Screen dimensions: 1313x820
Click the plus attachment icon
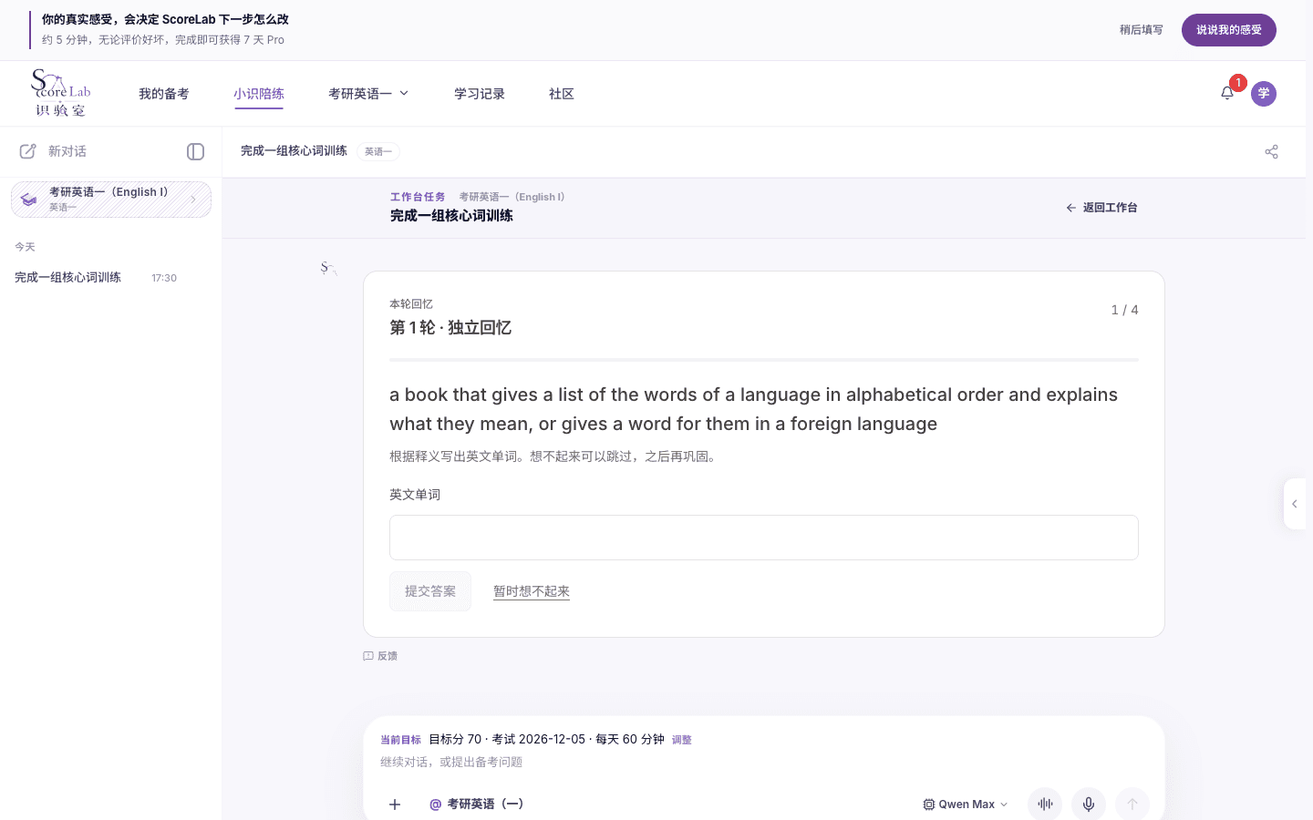pos(395,805)
